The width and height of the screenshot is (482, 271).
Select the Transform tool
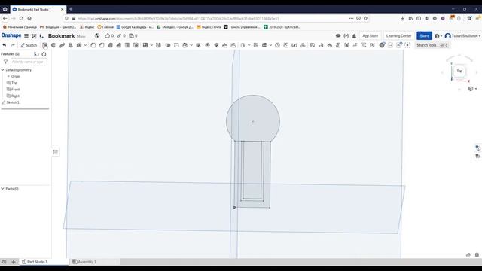185,45
